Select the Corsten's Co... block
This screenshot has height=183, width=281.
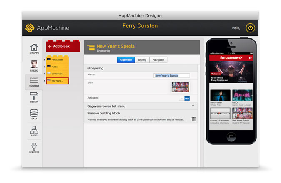point(58,74)
